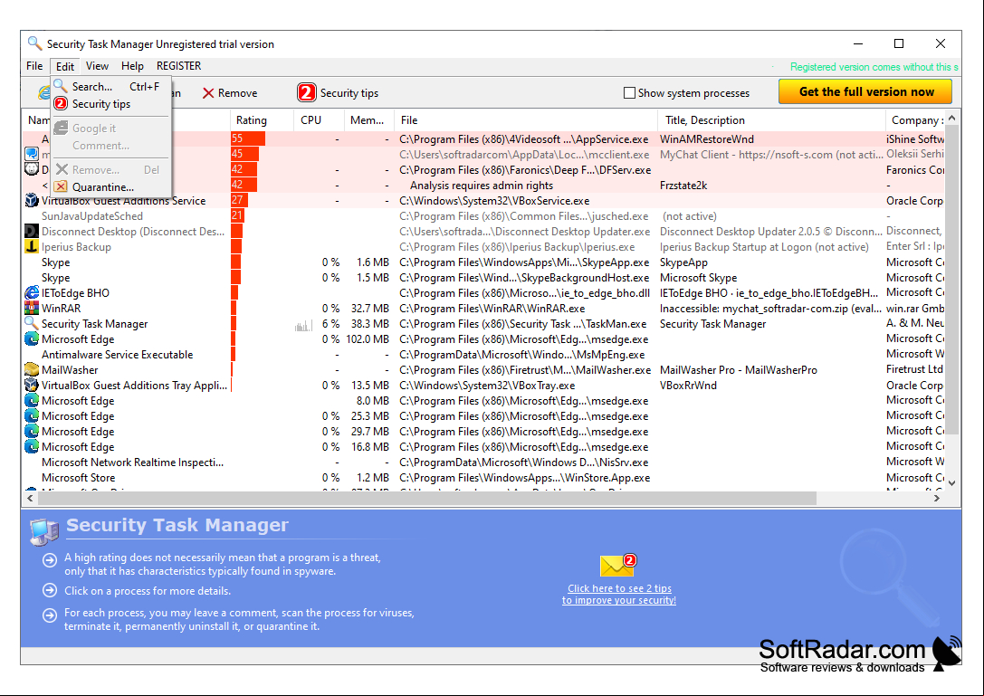Screen dimensions: 984x696
Task: Select the Skype row with 1.6 MB
Action: 483,262
